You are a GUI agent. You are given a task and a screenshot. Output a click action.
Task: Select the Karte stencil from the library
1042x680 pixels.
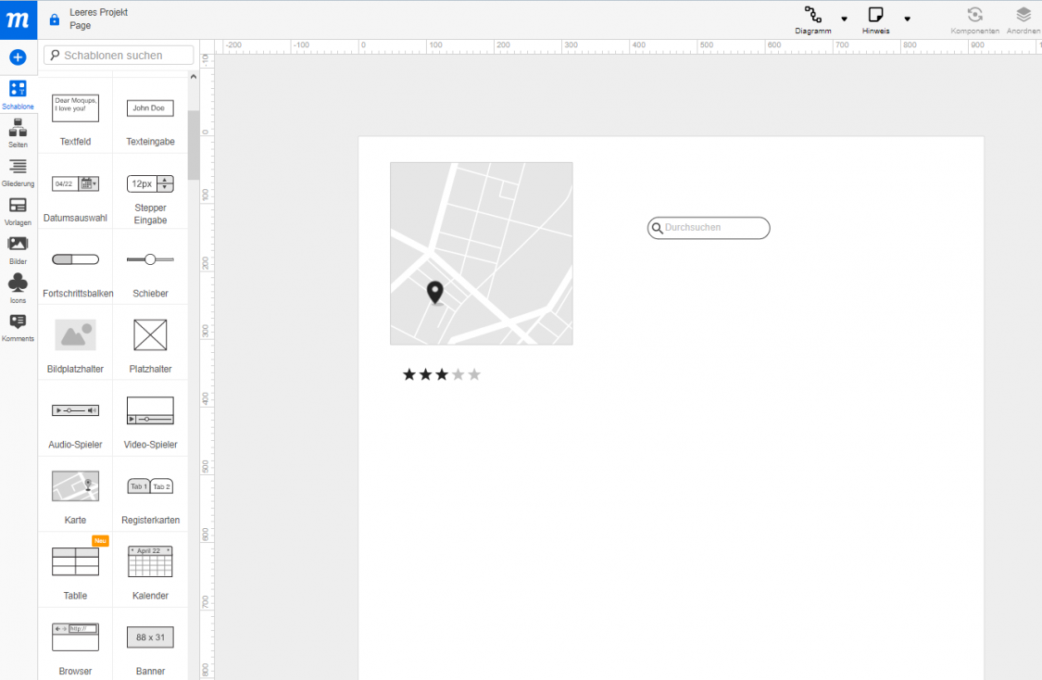[x=75, y=485]
